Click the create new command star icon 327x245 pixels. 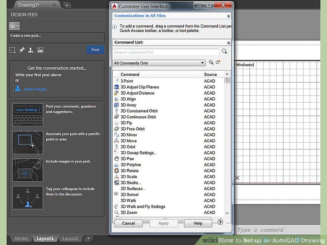click(x=218, y=62)
